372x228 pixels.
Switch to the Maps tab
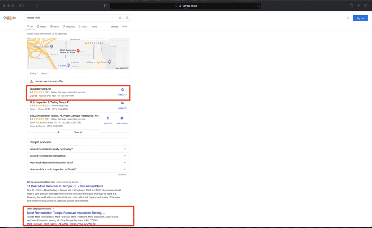[x=82, y=27]
